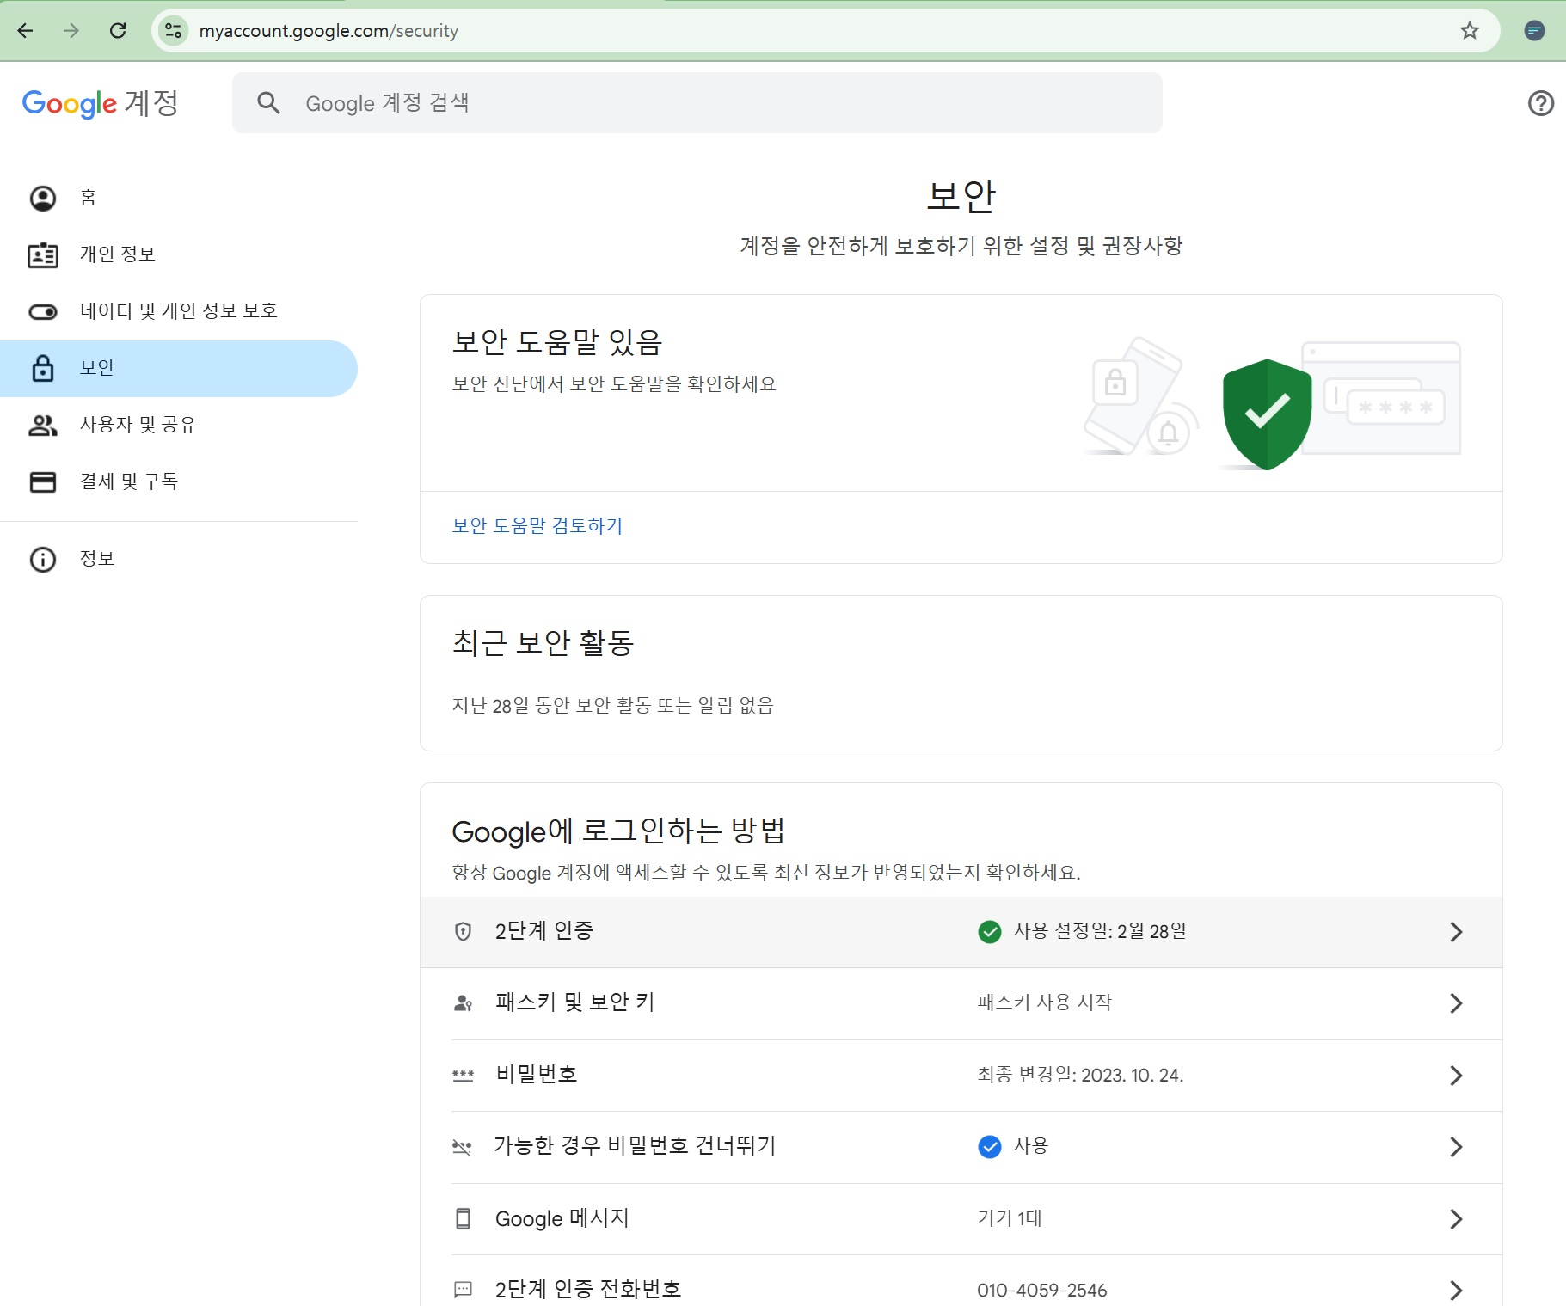1566x1306 pixels.
Task: Open the help question mark icon
Action: pos(1540,103)
